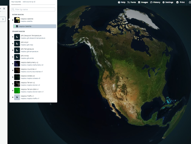Expand the GFS Dewpoint Temperature source
The height and width of the screenshot is (144, 191).
coord(13,37)
